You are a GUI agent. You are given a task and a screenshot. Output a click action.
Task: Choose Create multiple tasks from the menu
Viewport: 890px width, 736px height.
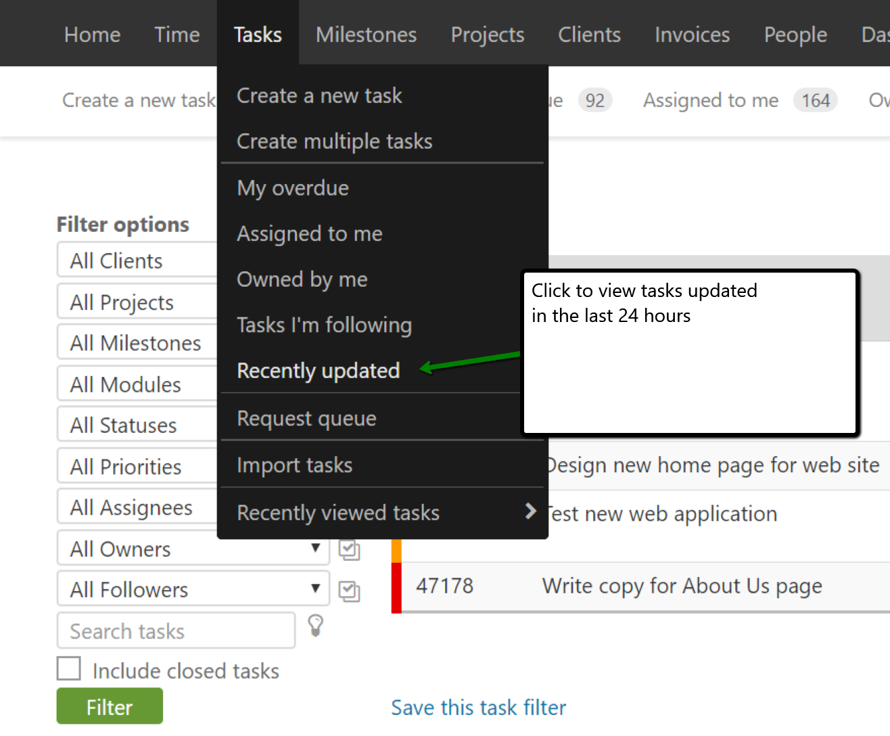point(334,141)
